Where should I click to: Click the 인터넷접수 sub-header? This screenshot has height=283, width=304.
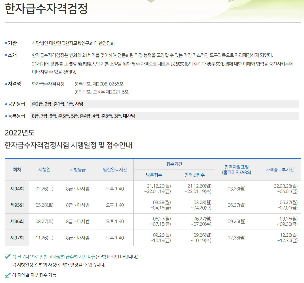point(194,175)
